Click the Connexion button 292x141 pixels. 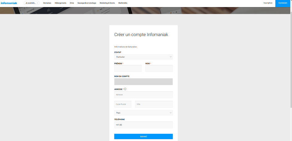coord(283,3)
